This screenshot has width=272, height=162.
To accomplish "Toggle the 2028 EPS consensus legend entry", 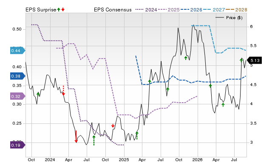I will (236, 10).
